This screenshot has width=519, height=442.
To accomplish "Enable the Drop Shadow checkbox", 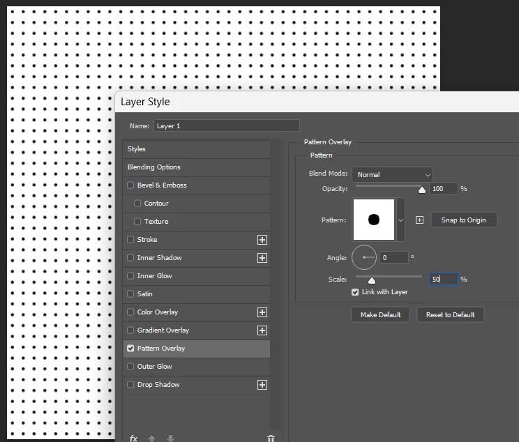I will pyautogui.click(x=130, y=384).
